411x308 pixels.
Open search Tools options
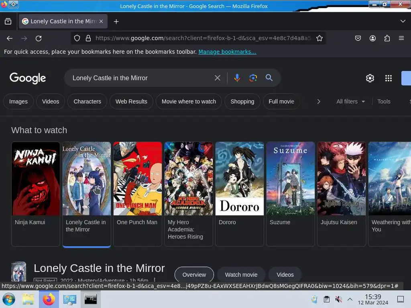(x=384, y=101)
